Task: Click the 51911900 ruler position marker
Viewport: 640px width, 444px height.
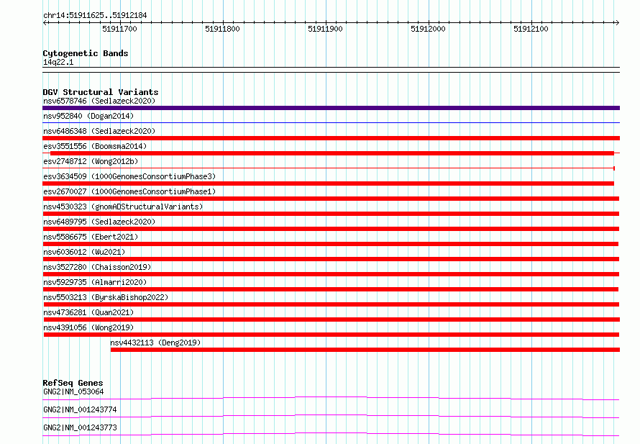Action: 325,29
